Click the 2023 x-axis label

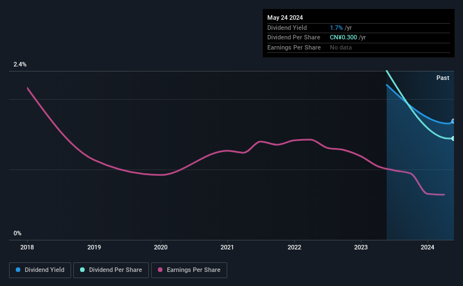coord(361,247)
